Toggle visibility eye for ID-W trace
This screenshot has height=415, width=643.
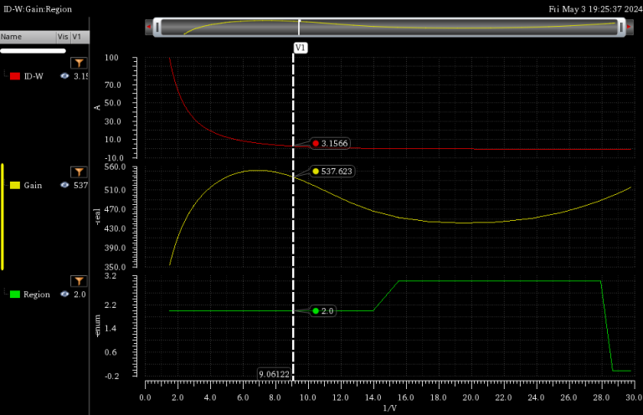[64, 76]
